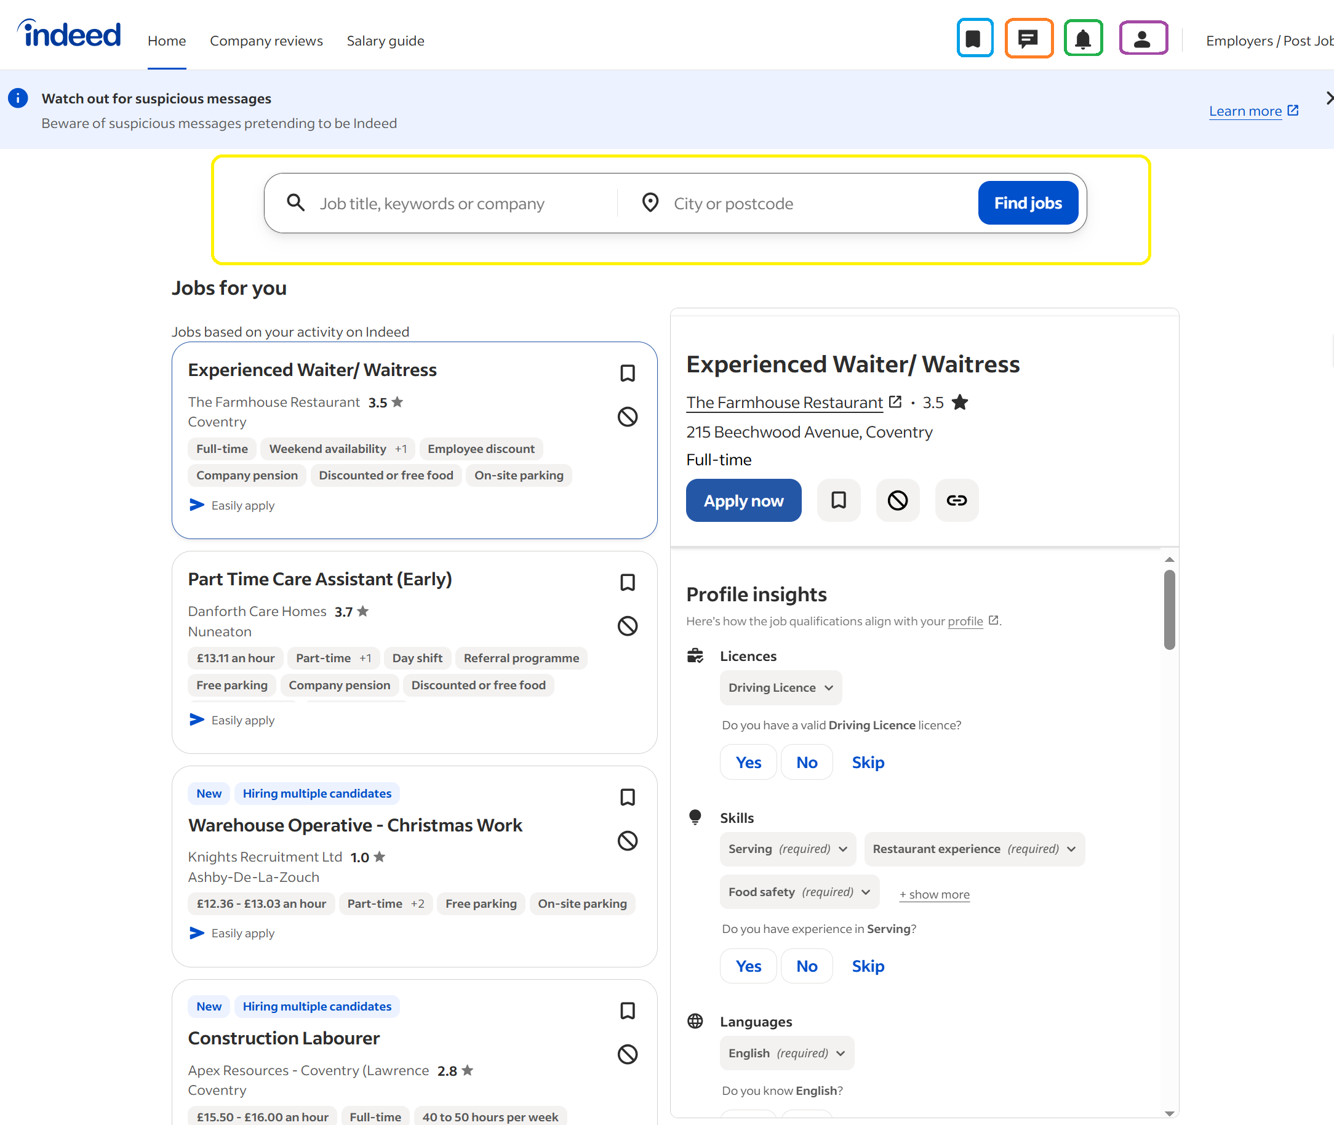Screen dimensions: 1334x1125
Task: Expand Weekend availability +1 tag
Action: (x=338, y=449)
